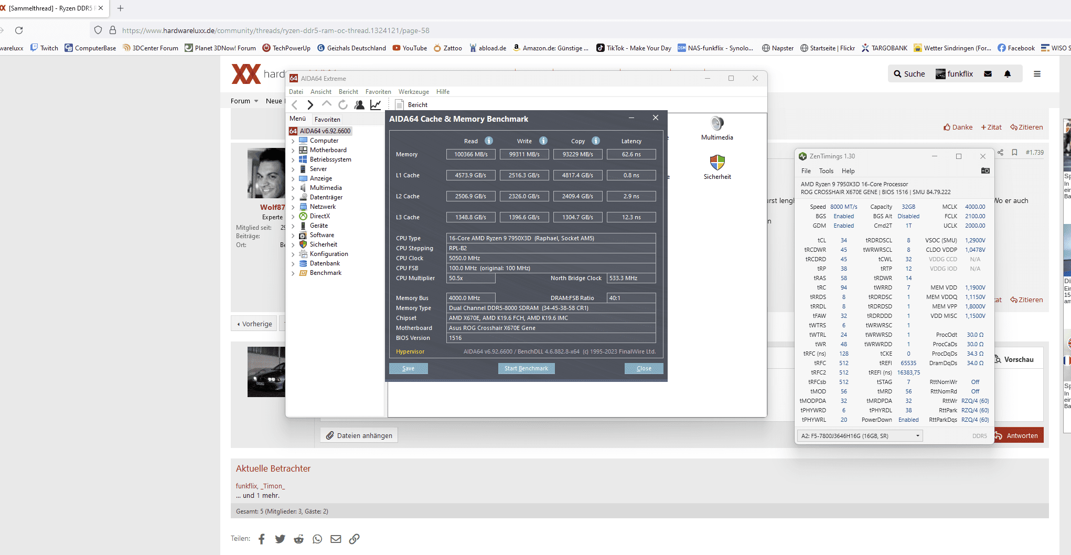Click Save button in benchmark dialog
Image resolution: width=1071 pixels, height=555 pixels.
[x=408, y=368]
